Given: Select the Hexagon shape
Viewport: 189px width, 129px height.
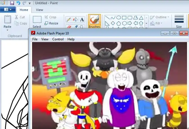Looking at the screenshot, I should coord(124,23).
